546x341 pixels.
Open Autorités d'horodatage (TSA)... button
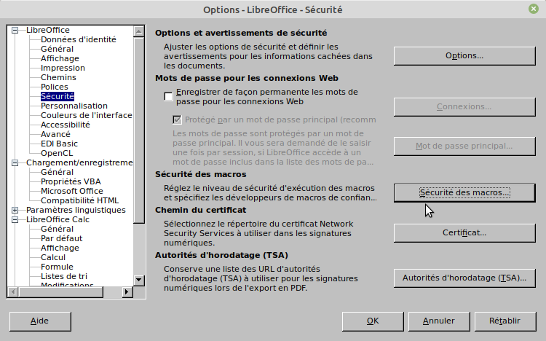tap(464, 278)
